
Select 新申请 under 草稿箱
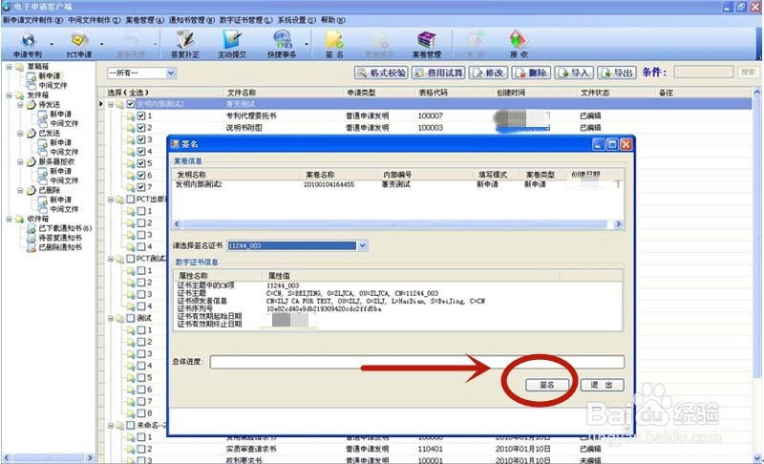click(50, 76)
